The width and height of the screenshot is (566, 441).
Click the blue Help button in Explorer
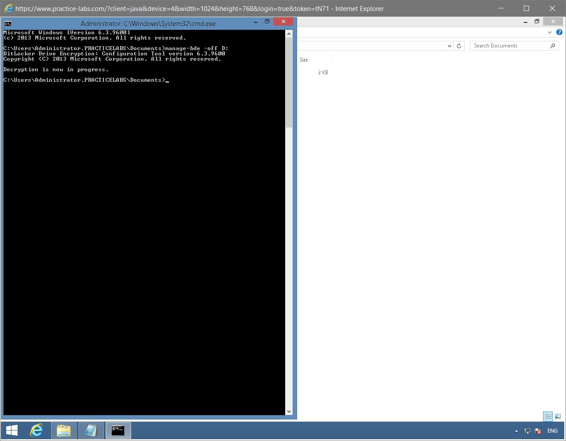click(559, 32)
